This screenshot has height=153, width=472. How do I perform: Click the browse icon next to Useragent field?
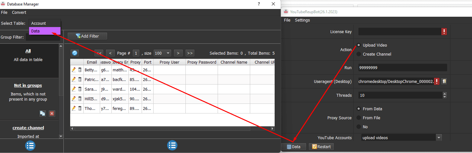click(444, 81)
